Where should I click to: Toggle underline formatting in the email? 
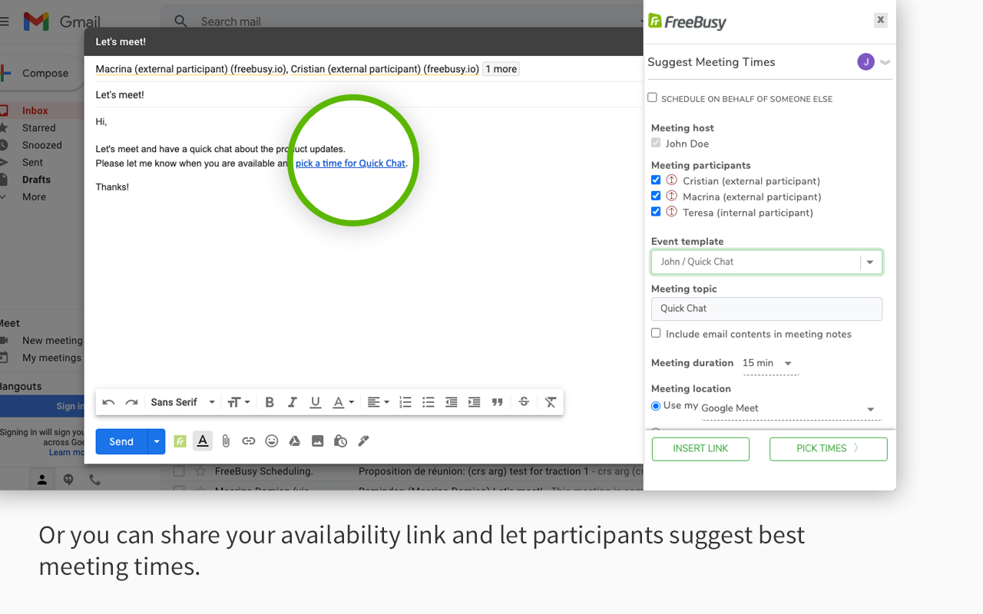click(x=315, y=402)
